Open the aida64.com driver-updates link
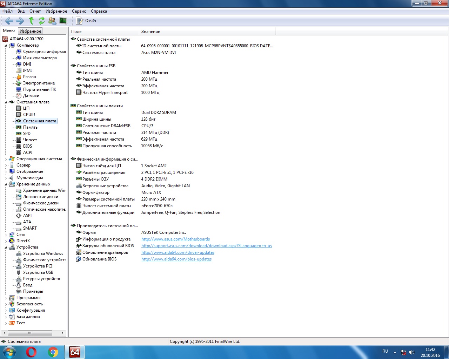The image size is (449, 359). 178,252
